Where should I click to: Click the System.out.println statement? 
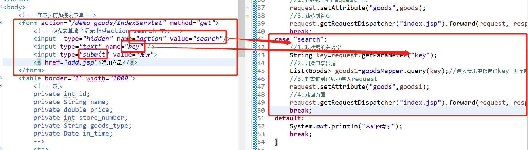point(346,126)
